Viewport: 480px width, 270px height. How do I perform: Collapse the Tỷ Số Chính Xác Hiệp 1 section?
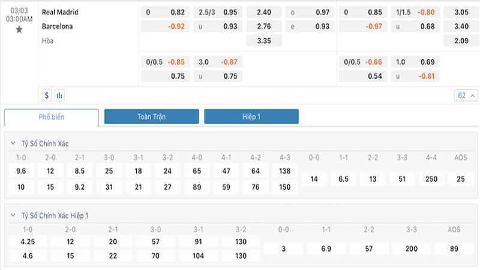point(13,215)
